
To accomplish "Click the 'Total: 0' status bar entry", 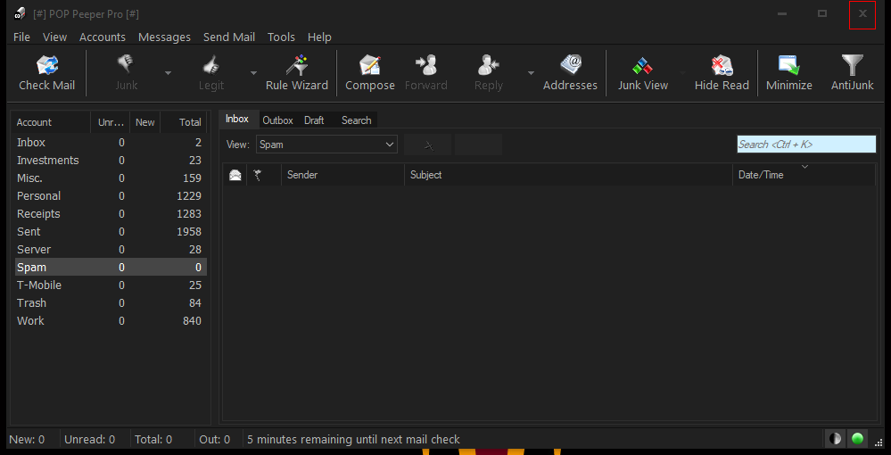I will click(x=153, y=439).
